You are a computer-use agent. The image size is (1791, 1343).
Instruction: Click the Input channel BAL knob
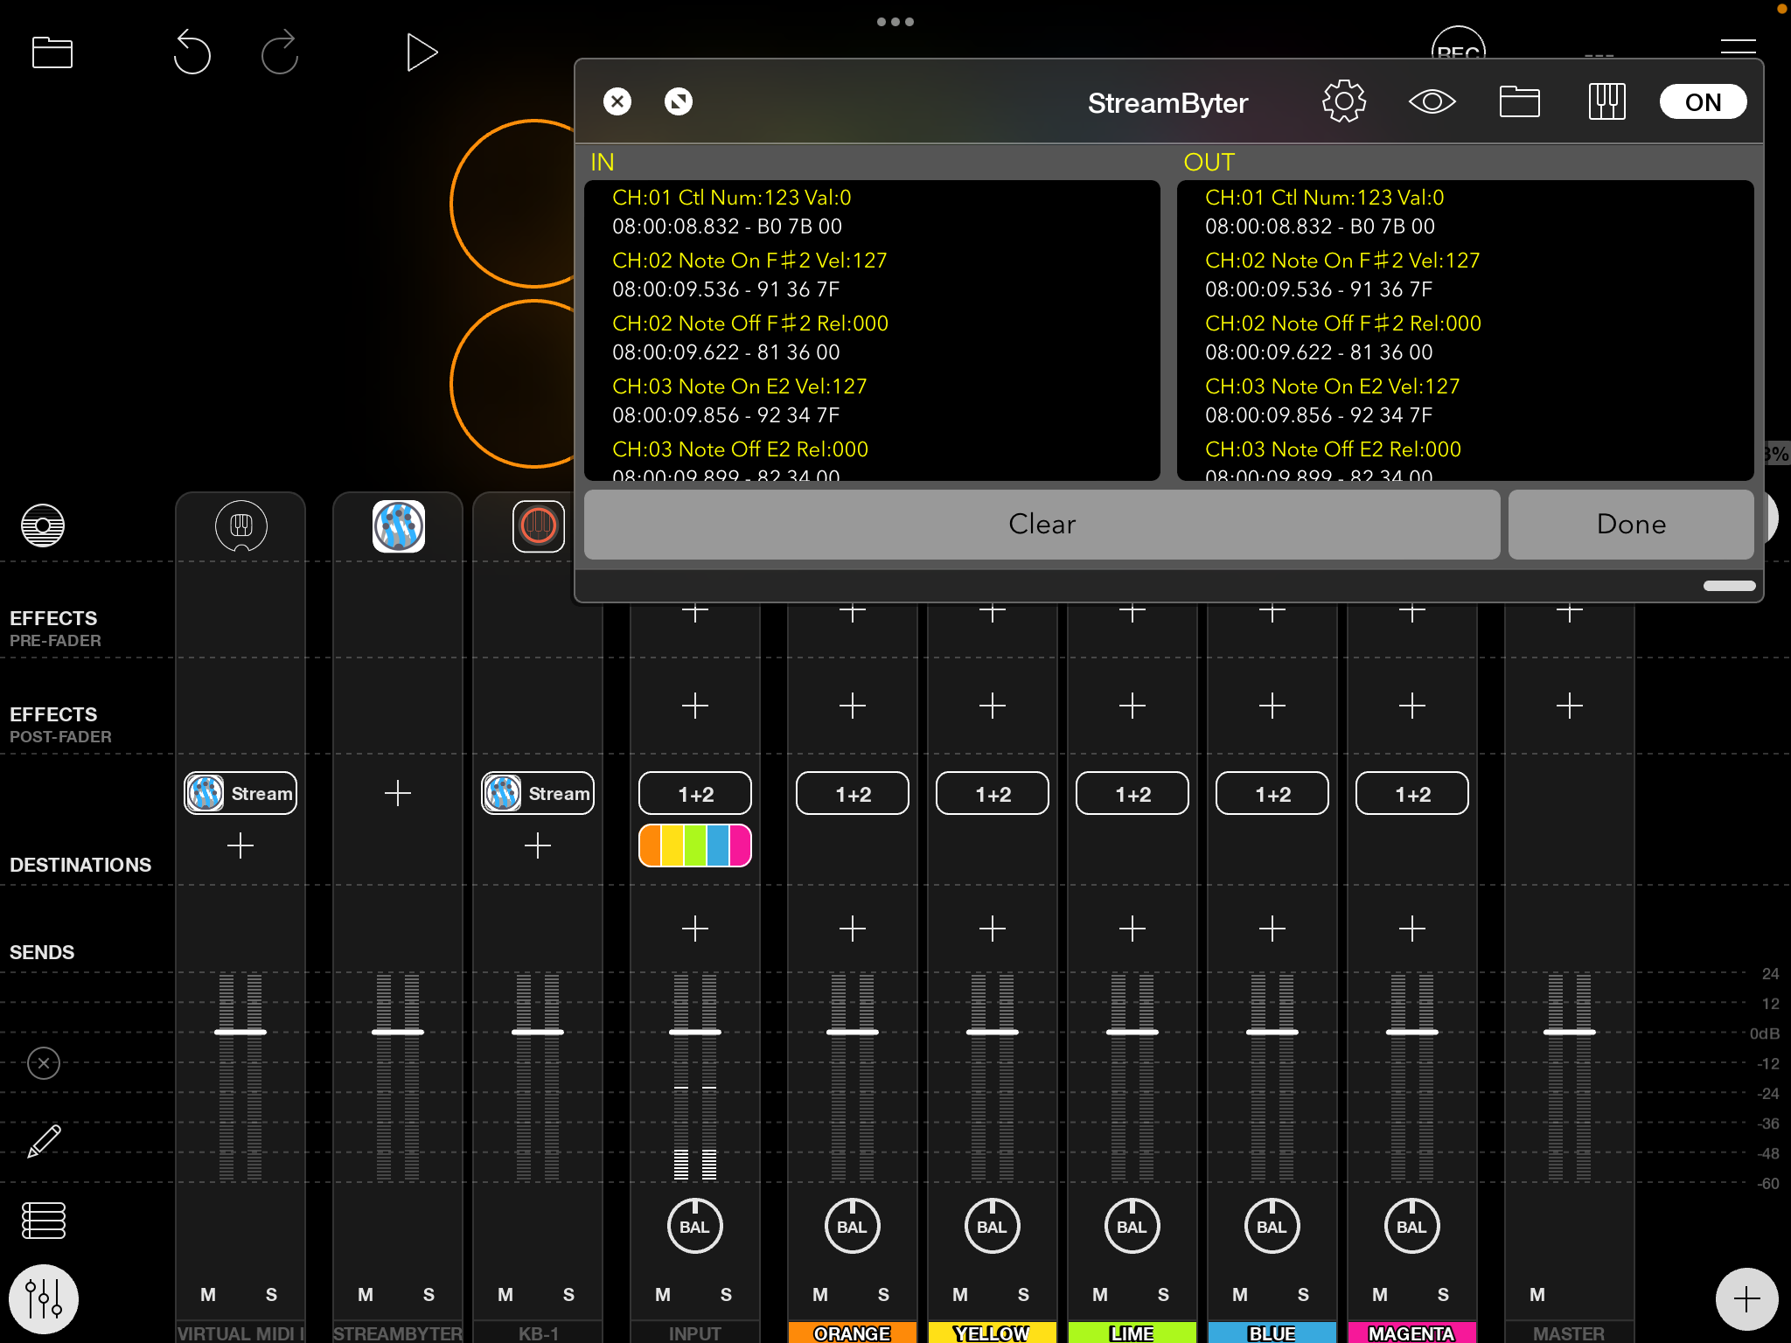pos(695,1227)
